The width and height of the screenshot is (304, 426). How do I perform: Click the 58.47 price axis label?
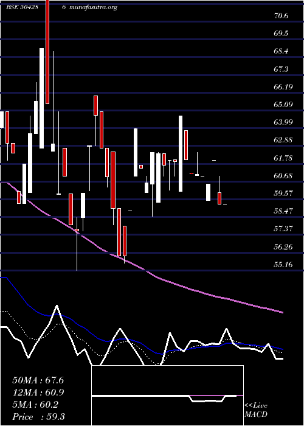point(283,211)
